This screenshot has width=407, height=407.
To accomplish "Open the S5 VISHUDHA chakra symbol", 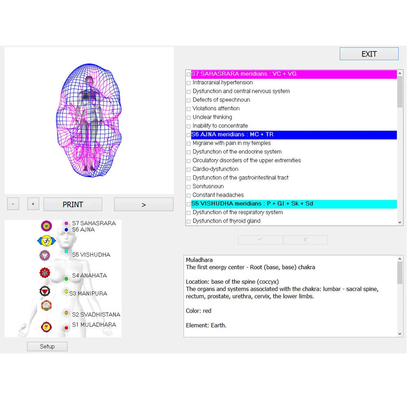I will coord(45,255).
